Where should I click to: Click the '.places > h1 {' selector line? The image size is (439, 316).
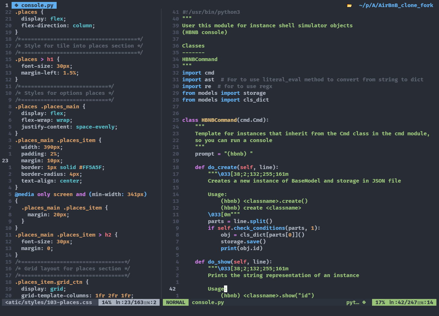(x=37, y=59)
